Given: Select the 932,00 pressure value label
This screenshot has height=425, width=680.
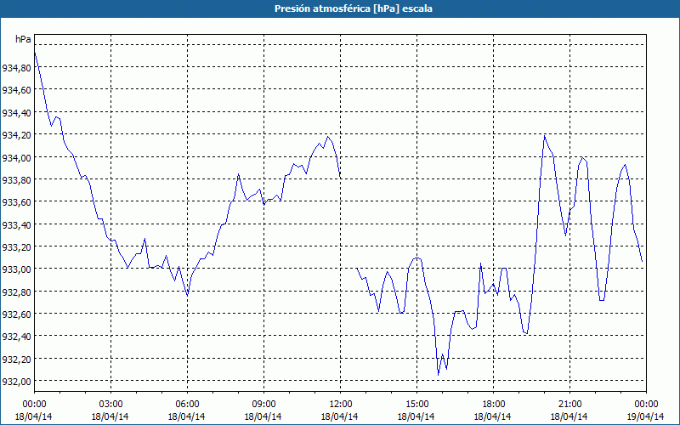Looking at the screenshot, I should tap(17, 382).
